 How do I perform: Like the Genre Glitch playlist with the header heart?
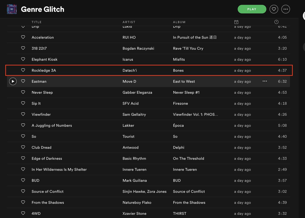pyautogui.click(x=274, y=9)
